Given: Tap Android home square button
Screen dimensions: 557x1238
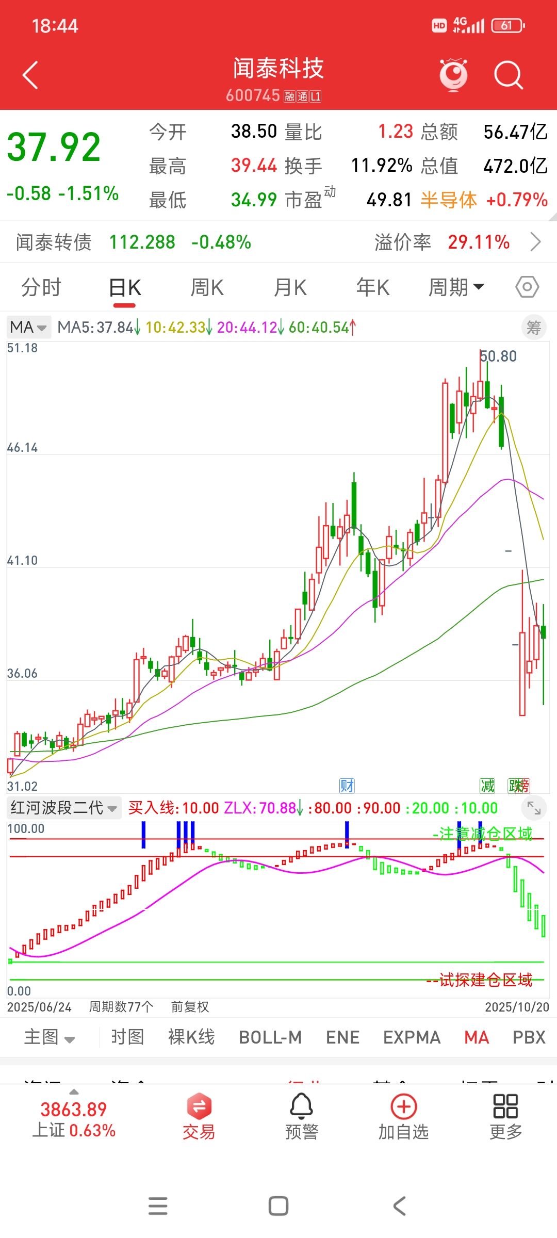Looking at the screenshot, I should point(278,1206).
